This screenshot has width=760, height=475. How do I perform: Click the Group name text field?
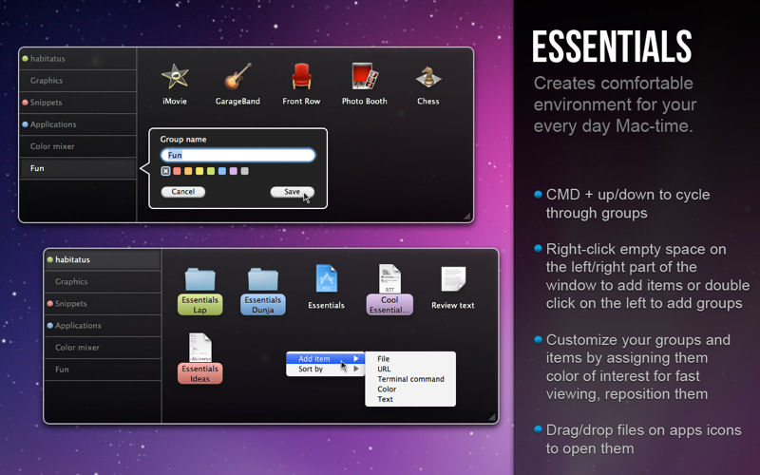[x=237, y=155]
